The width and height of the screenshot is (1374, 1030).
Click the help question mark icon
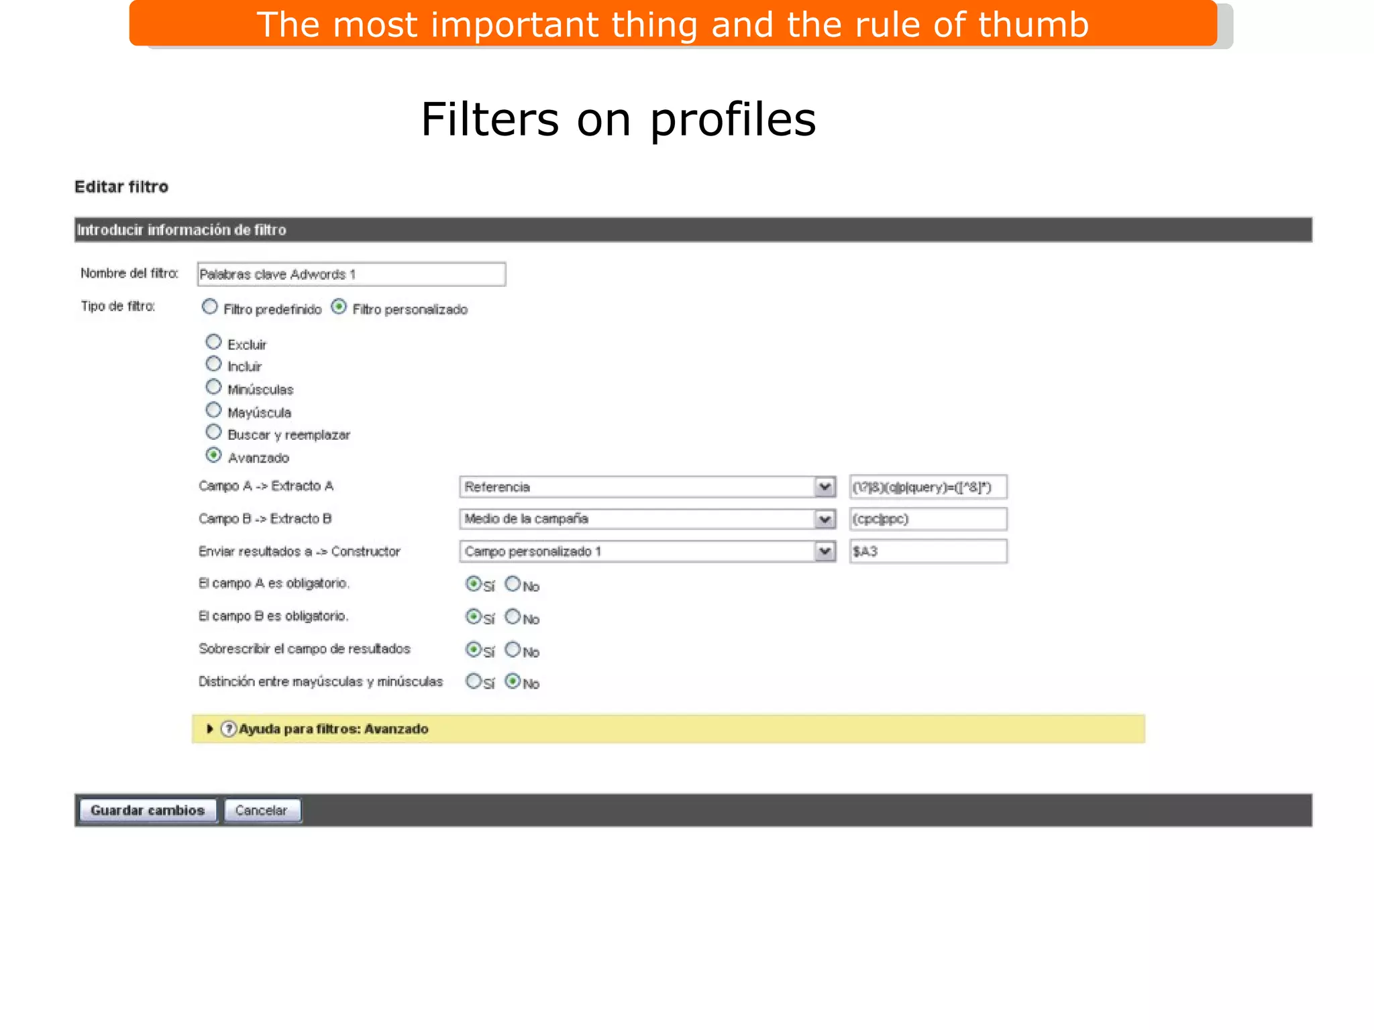point(228,729)
